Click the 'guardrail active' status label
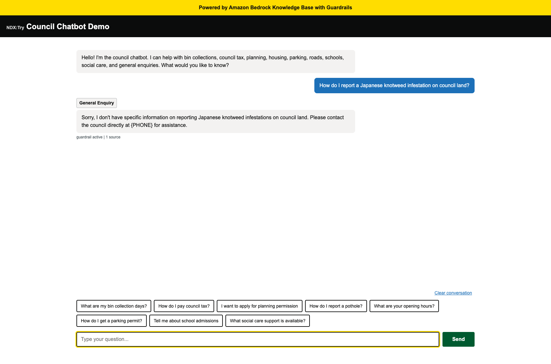 pos(89,137)
